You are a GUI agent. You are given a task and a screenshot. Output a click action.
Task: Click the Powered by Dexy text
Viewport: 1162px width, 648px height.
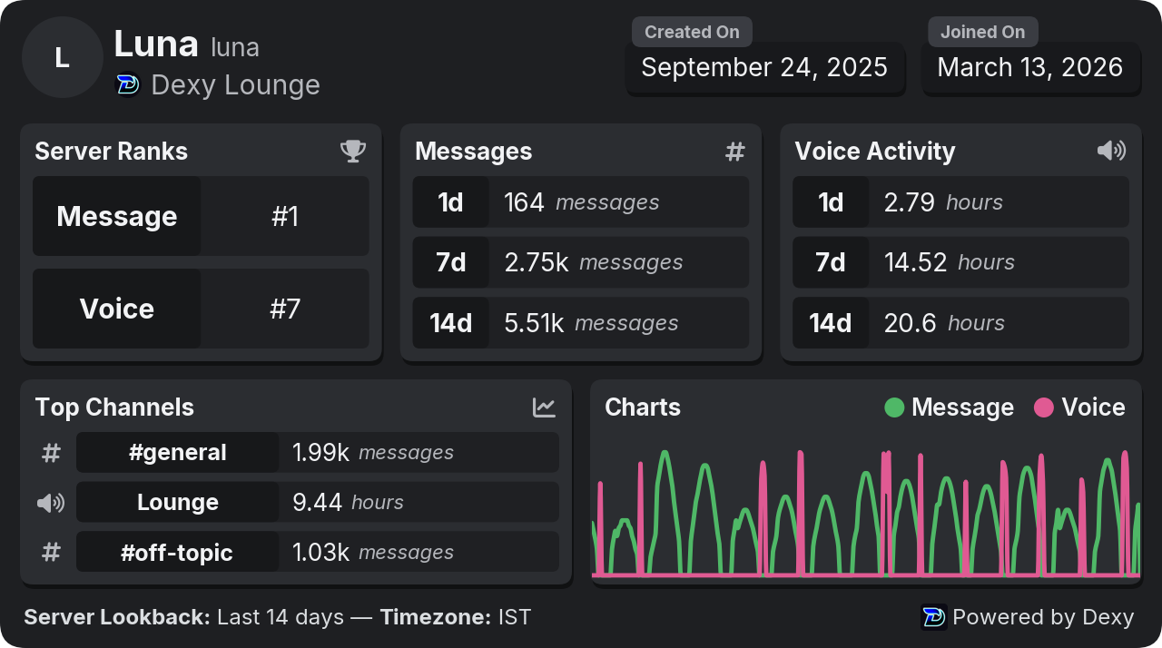pos(1043,617)
